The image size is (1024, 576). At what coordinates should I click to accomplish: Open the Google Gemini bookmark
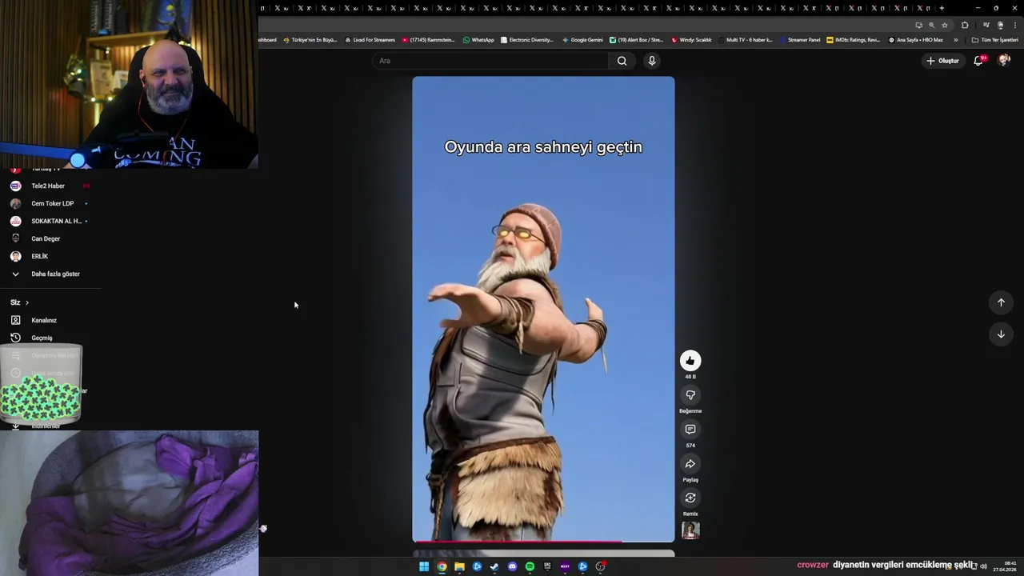point(582,39)
